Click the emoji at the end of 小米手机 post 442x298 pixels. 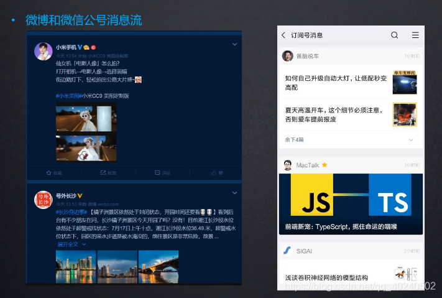point(138,80)
